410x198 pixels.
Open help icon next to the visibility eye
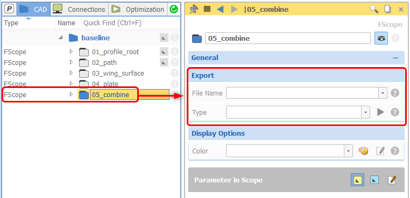coord(395,38)
